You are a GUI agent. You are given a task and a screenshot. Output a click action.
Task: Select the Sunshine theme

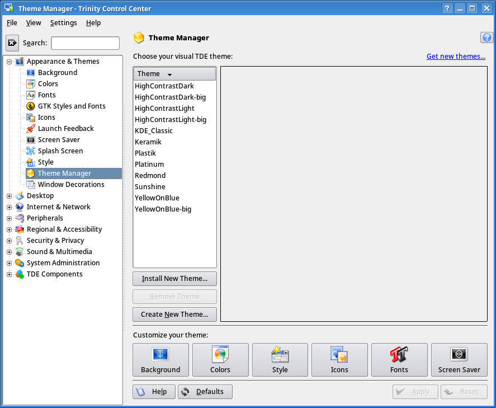[174, 187]
